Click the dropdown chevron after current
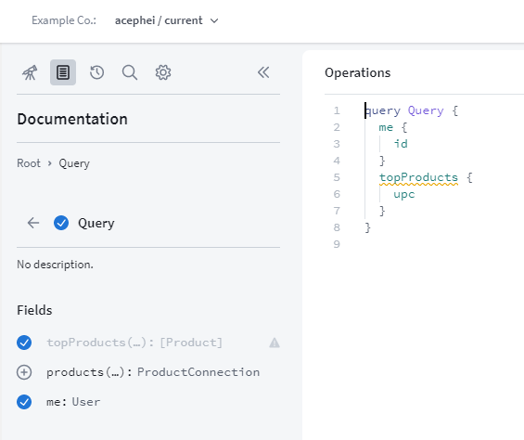The height and width of the screenshot is (440, 524). tap(214, 20)
